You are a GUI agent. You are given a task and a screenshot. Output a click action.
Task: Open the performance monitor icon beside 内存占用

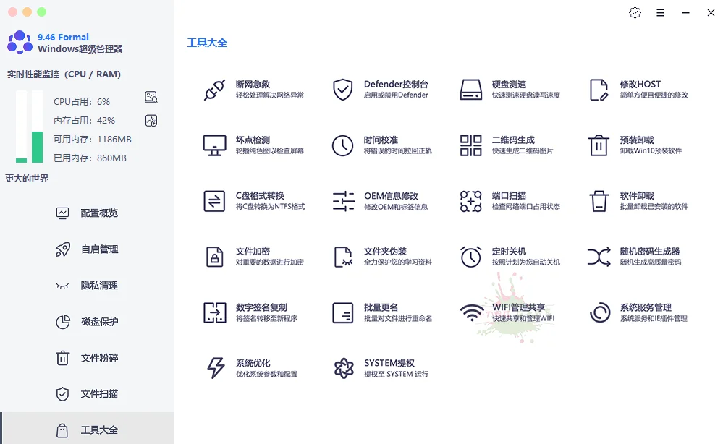151,121
